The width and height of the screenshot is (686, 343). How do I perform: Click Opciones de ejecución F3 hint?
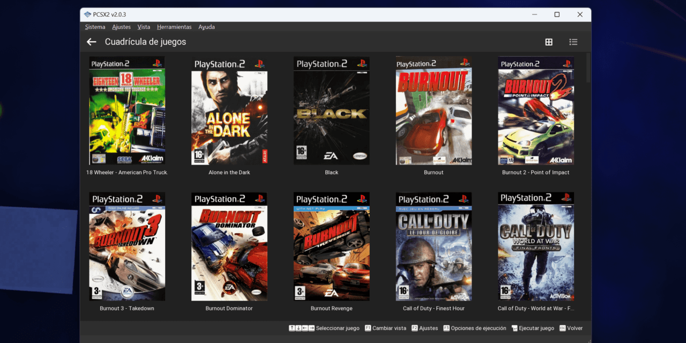[x=475, y=329]
